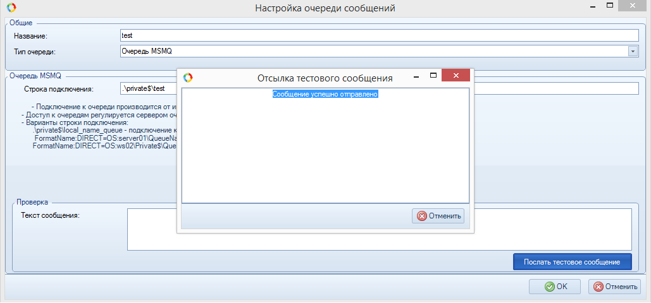The image size is (651, 303).
Task: Click the green checkmark icon on OK
Action: [549, 287]
